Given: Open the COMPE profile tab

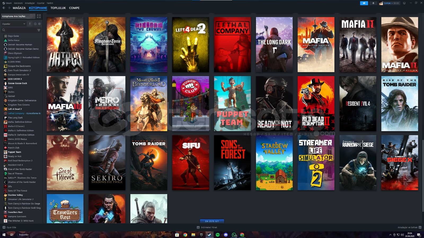Looking at the screenshot, I should point(74,8).
